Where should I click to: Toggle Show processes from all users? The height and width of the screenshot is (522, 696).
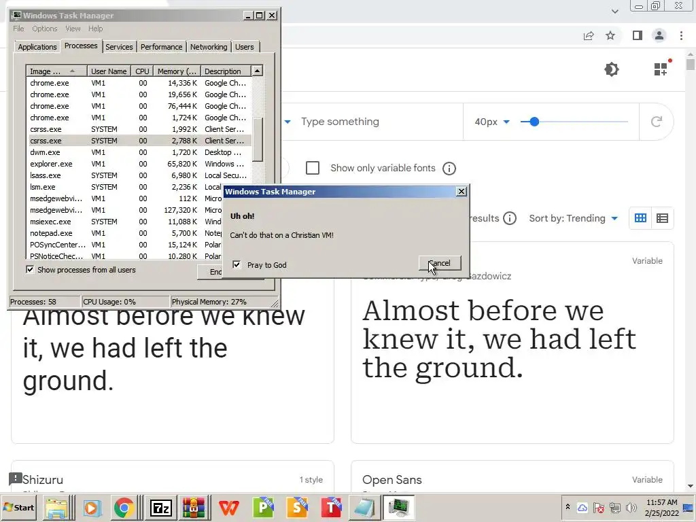coord(30,269)
